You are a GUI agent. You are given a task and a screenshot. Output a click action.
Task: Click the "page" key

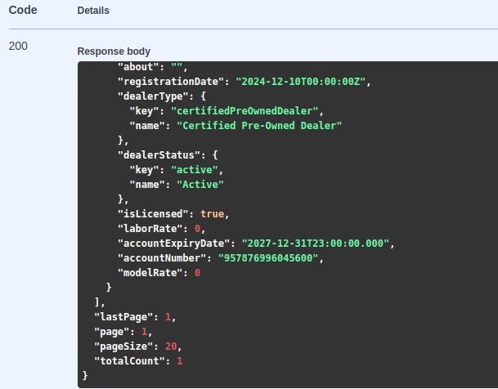click(111, 332)
